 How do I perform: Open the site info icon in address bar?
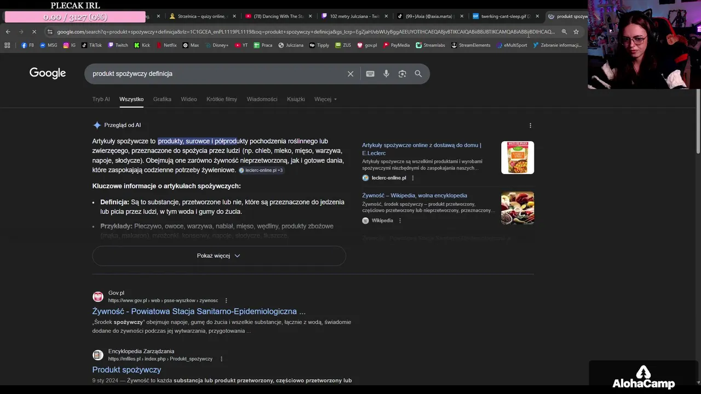tap(50, 32)
